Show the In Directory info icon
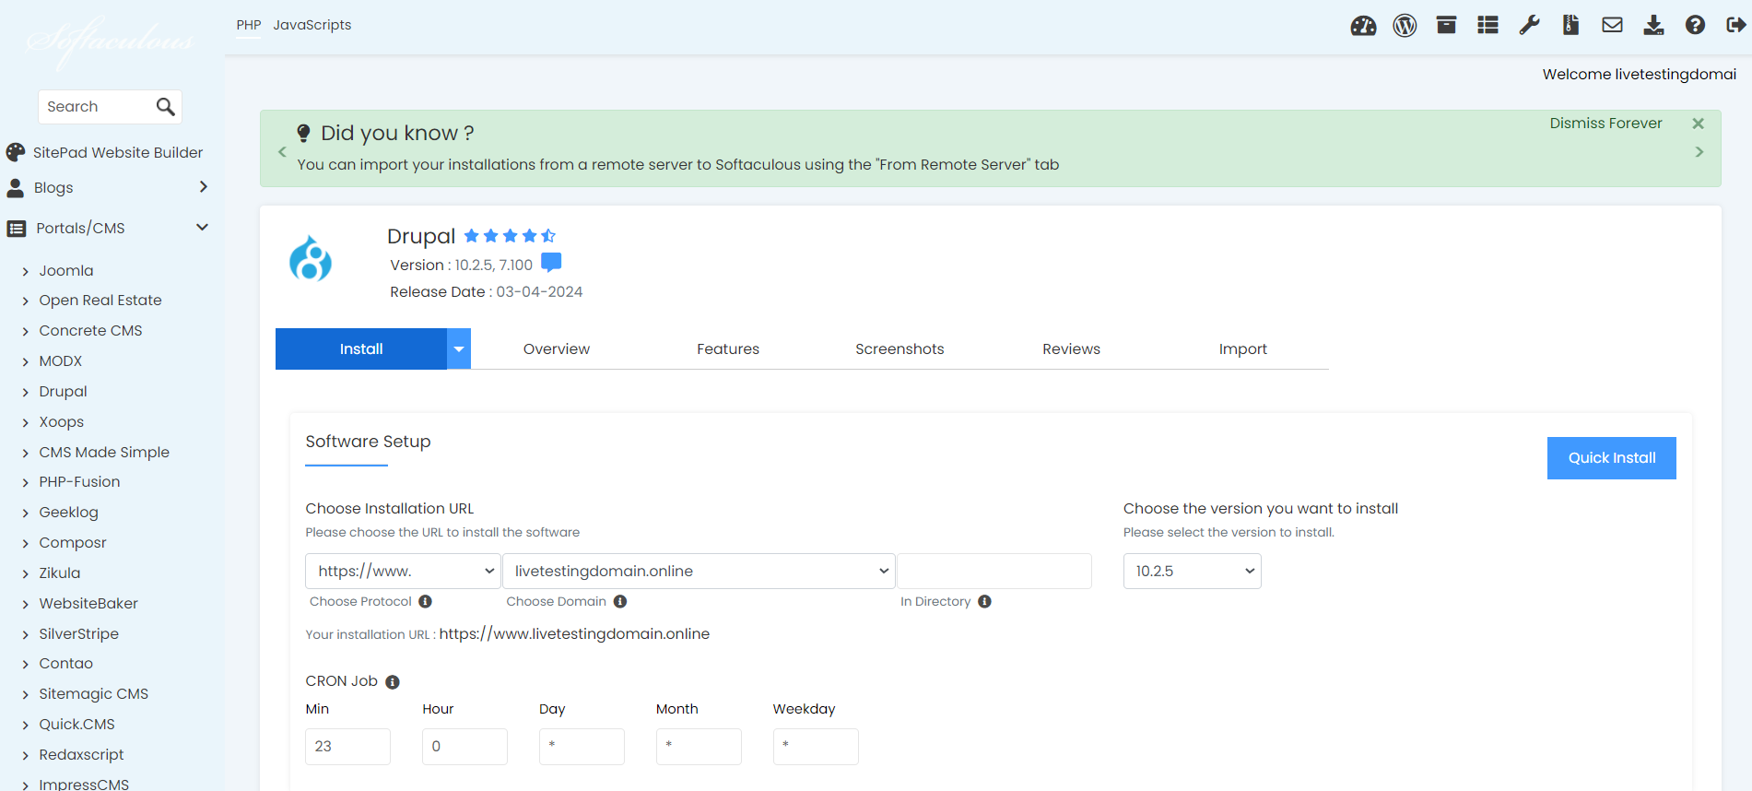Image resolution: width=1752 pixels, height=791 pixels. coord(984,601)
